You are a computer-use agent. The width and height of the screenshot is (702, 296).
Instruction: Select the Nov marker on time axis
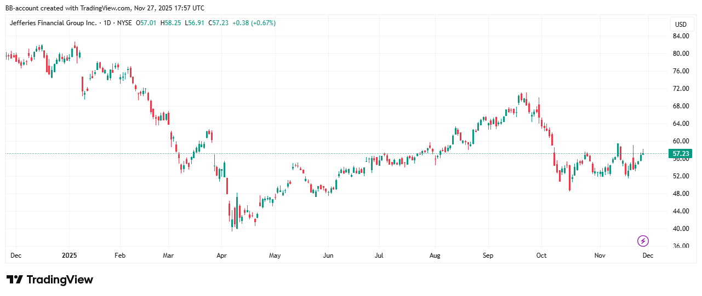[x=600, y=256]
